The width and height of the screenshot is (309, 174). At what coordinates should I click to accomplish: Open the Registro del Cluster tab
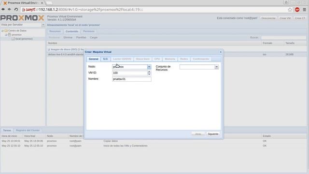(28, 130)
